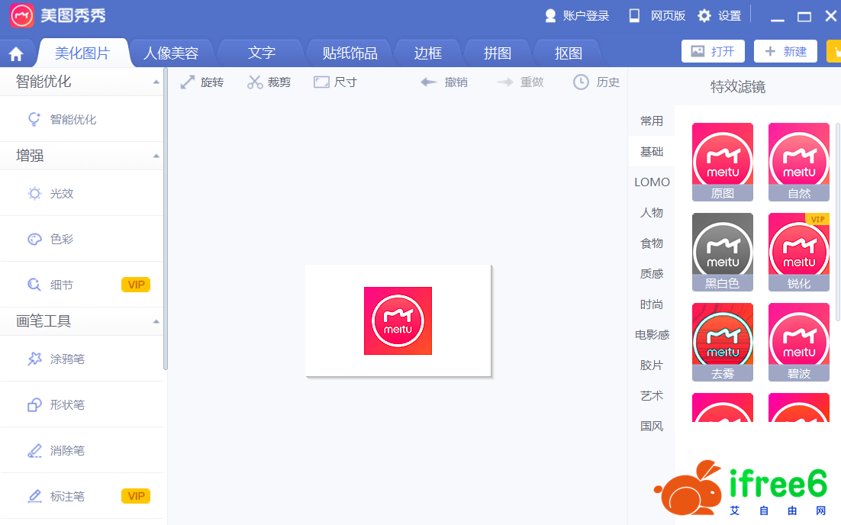Select the 裁剪 crop scissors tool

coord(269,82)
